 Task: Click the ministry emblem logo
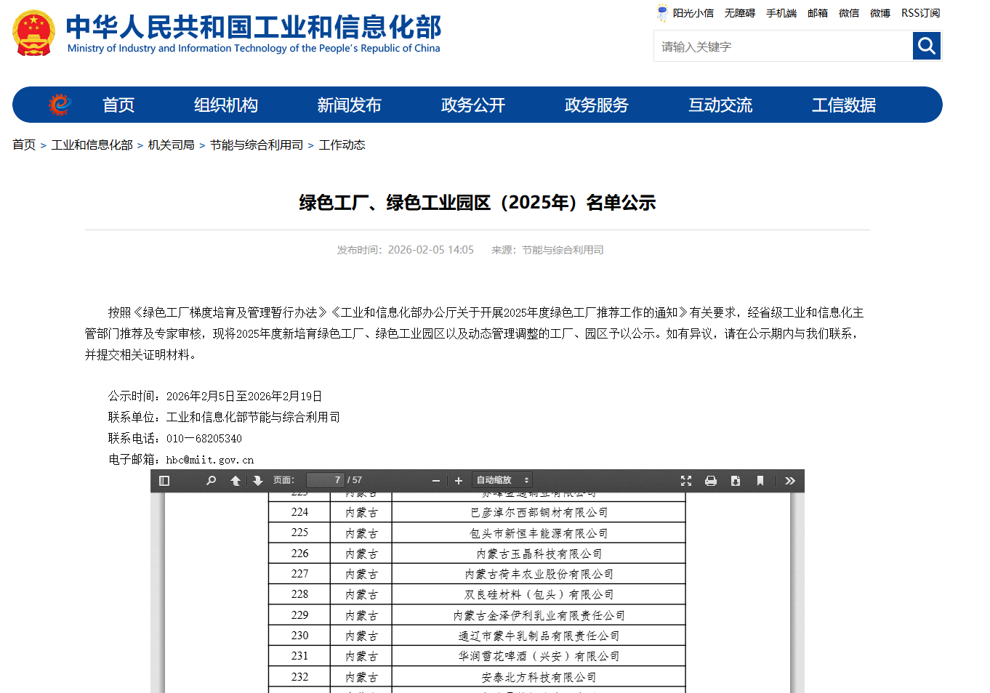[x=33, y=33]
